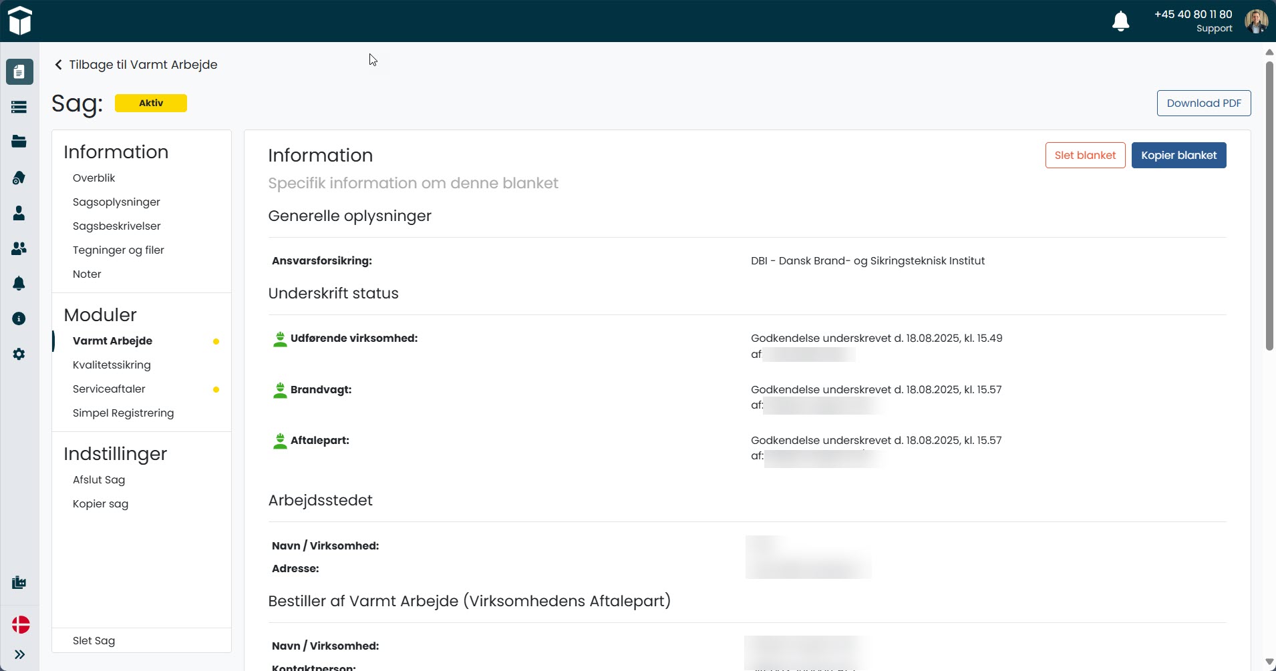Select the team members icon in sidebar
This screenshot has height=671, width=1276.
point(19,248)
